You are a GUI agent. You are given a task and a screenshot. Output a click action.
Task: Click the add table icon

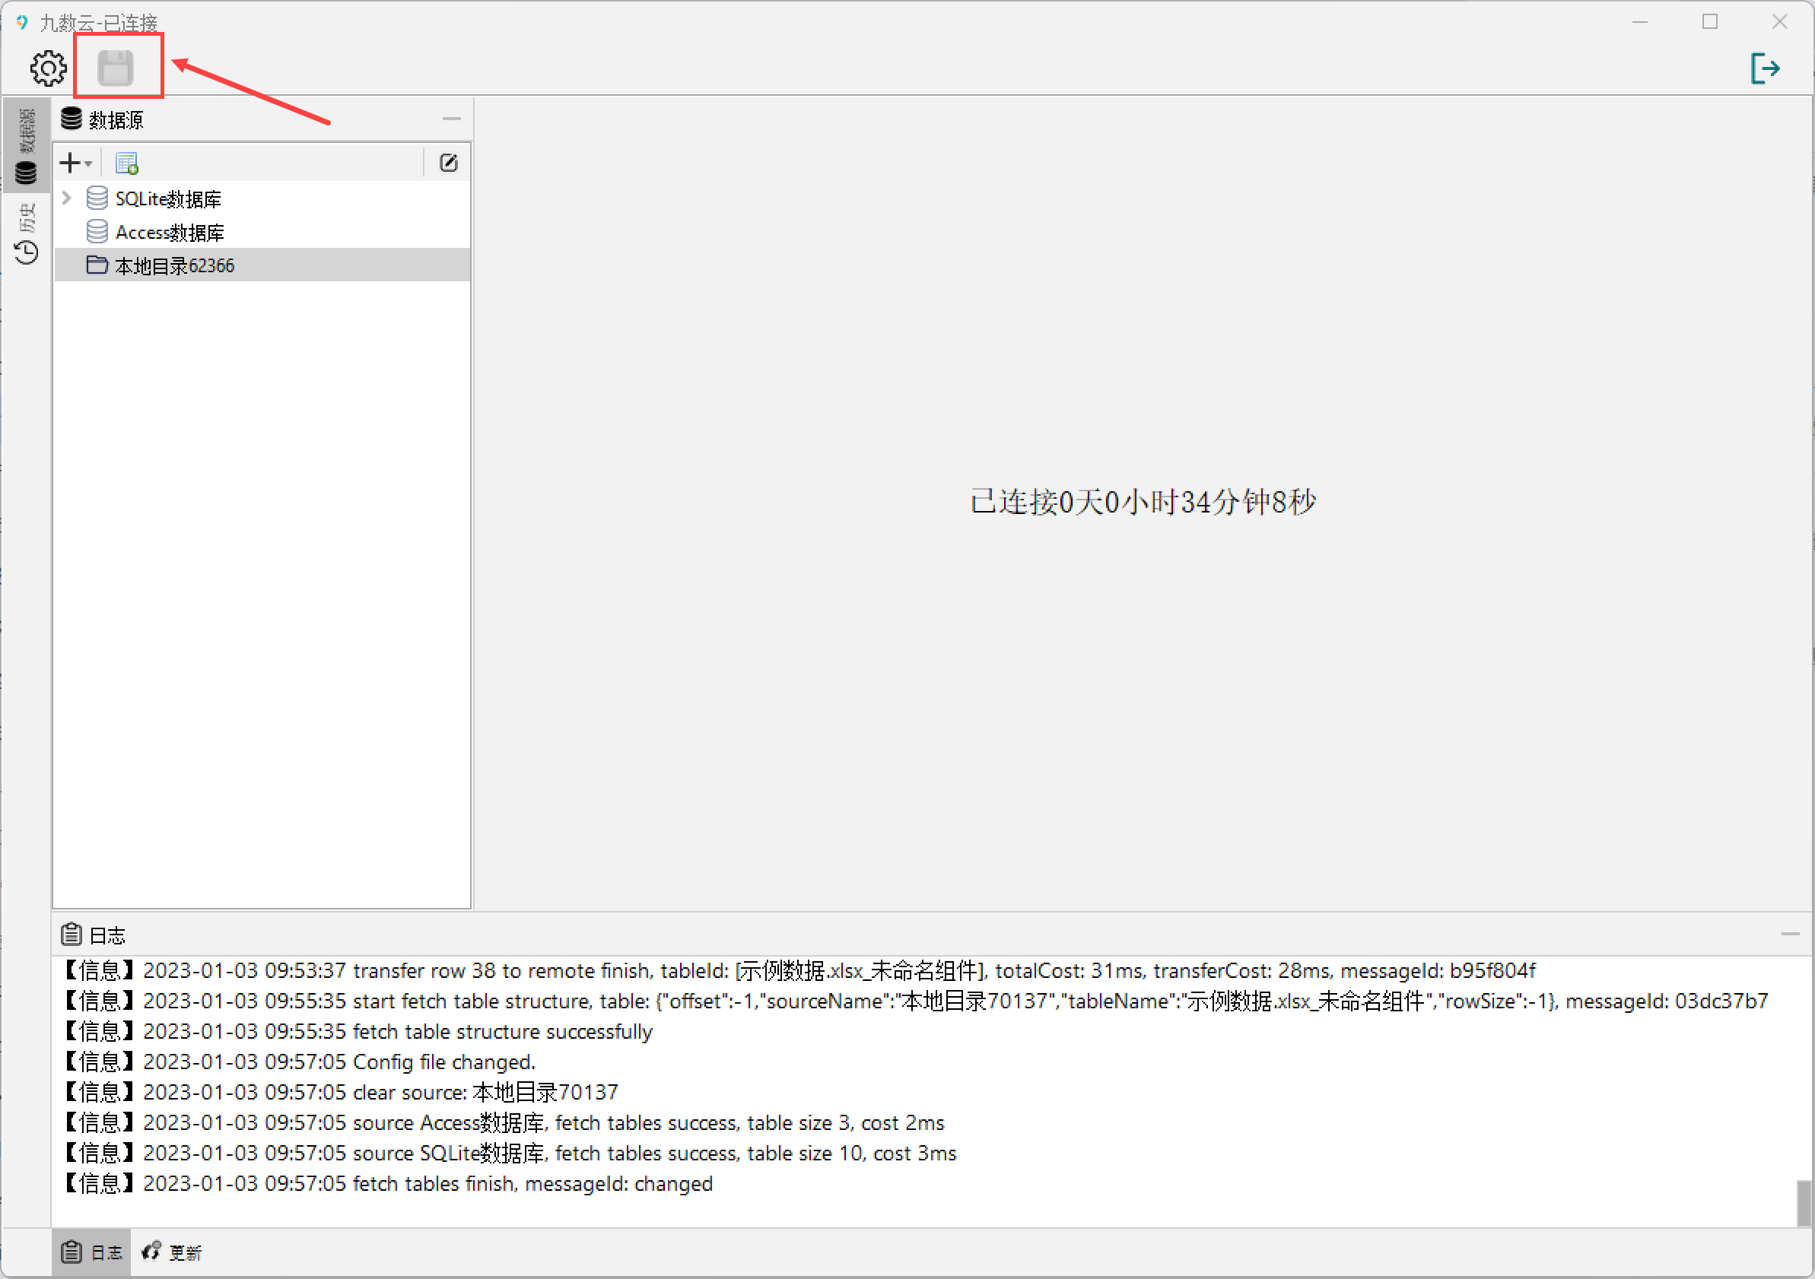tap(126, 163)
